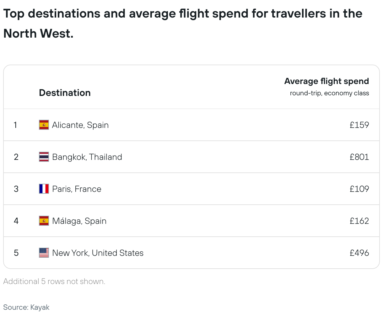Image resolution: width=383 pixels, height=316 pixels.
Task: Click the Source: Kayak credit text
Action: pyautogui.click(x=26, y=307)
